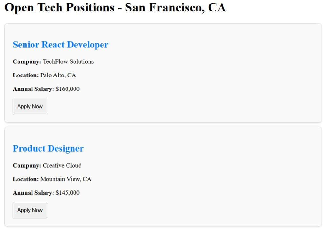Open the Product Designer job title
326x230 pixels.
coord(48,148)
